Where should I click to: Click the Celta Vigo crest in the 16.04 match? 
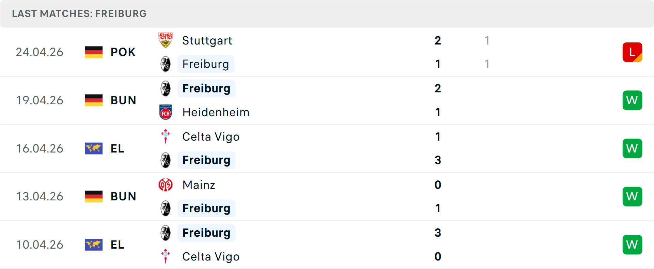pyautogui.click(x=166, y=137)
